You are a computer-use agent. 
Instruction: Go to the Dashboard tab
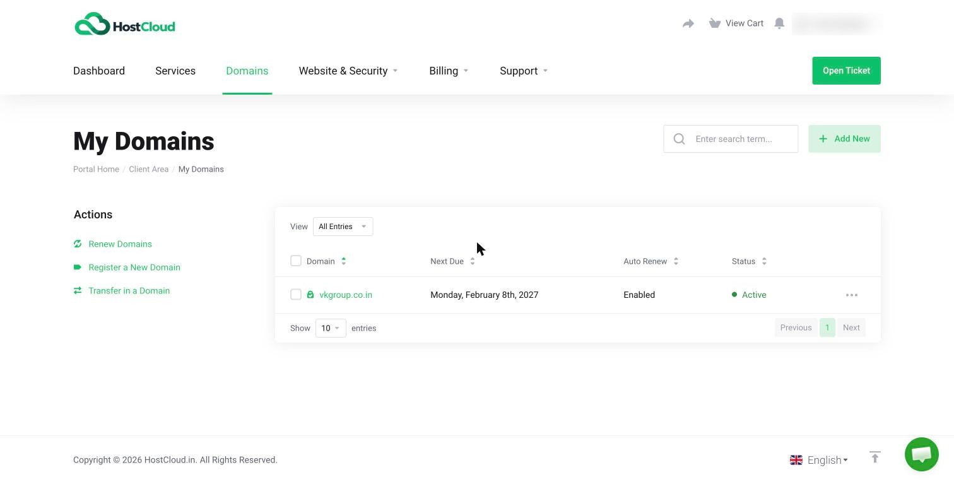99,71
